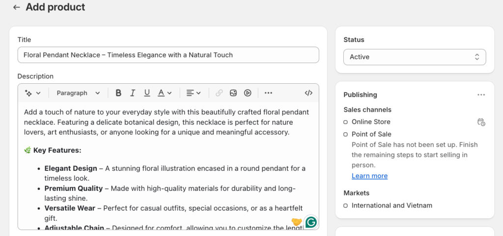Switch the editor to HTML code view
The width and height of the screenshot is (503, 236).
coord(308,93)
